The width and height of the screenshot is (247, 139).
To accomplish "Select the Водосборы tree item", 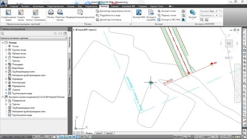I will [x=18, y=68].
